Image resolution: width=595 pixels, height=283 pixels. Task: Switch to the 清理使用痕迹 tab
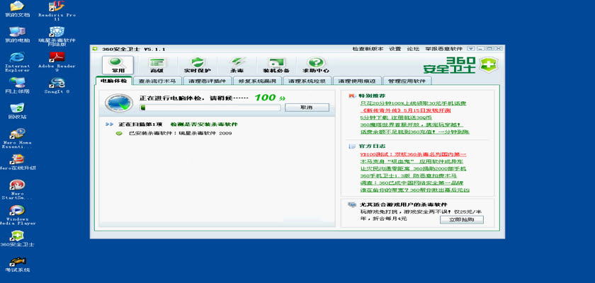[357, 81]
